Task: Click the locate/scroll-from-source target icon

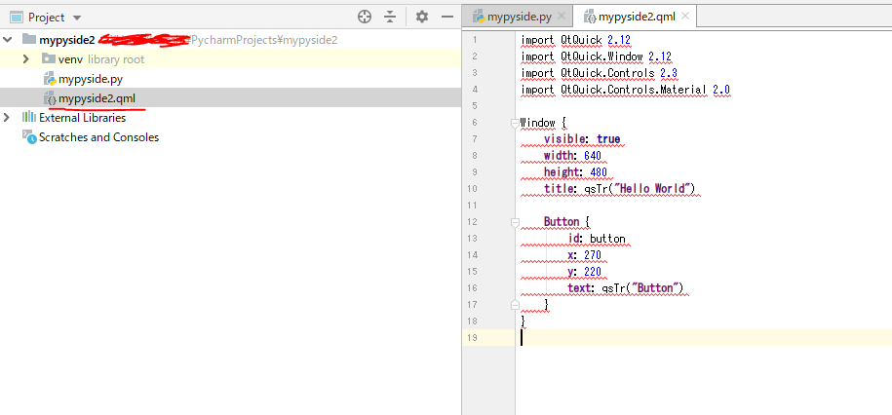Action: coord(365,18)
